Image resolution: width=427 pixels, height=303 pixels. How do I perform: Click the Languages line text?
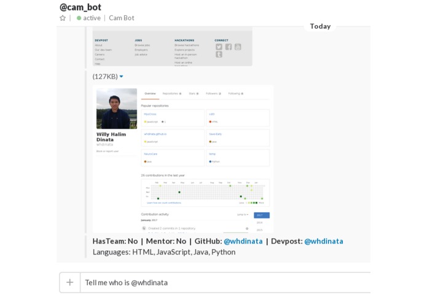pyautogui.click(x=164, y=252)
